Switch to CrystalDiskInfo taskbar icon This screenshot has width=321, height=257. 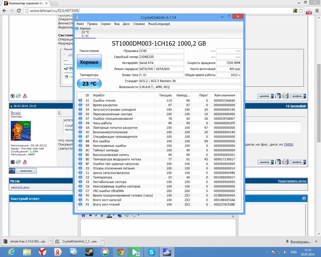coord(167,252)
